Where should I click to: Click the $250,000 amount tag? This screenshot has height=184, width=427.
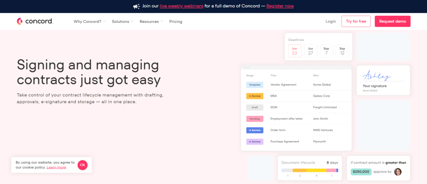pos(361,172)
